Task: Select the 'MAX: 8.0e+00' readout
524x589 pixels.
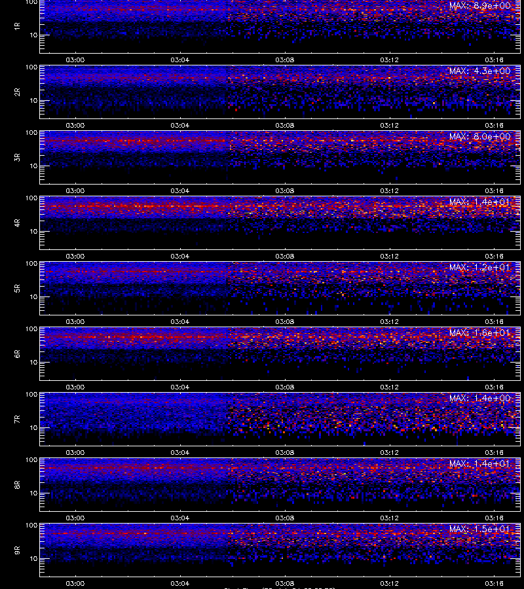Action: [x=480, y=136]
